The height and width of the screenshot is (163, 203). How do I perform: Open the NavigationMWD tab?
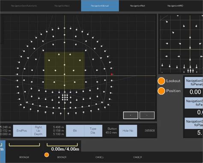[x=175, y=6]
